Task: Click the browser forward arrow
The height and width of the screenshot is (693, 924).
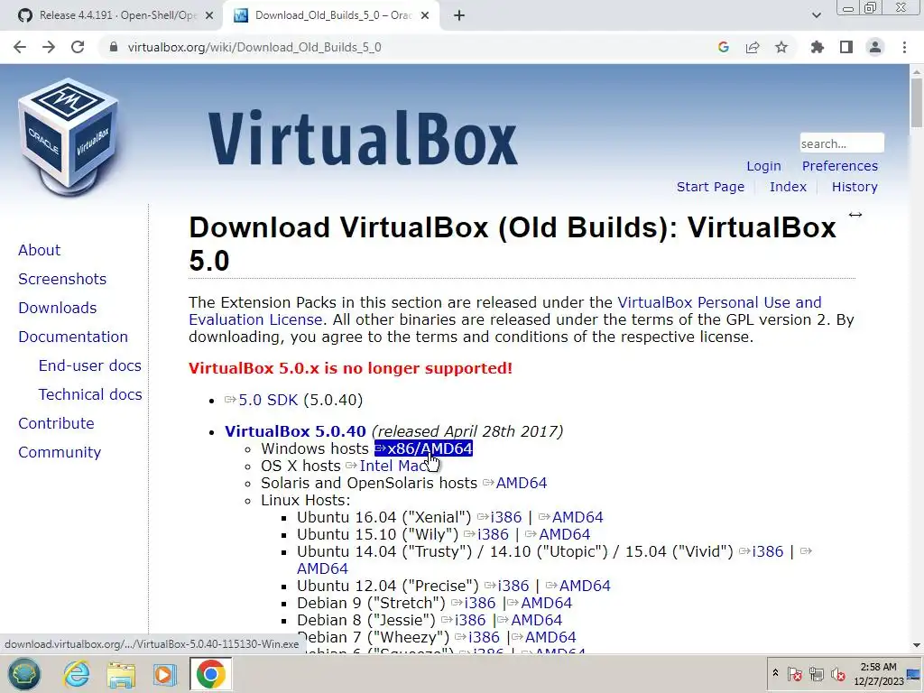Action: (x=49, y=47)
